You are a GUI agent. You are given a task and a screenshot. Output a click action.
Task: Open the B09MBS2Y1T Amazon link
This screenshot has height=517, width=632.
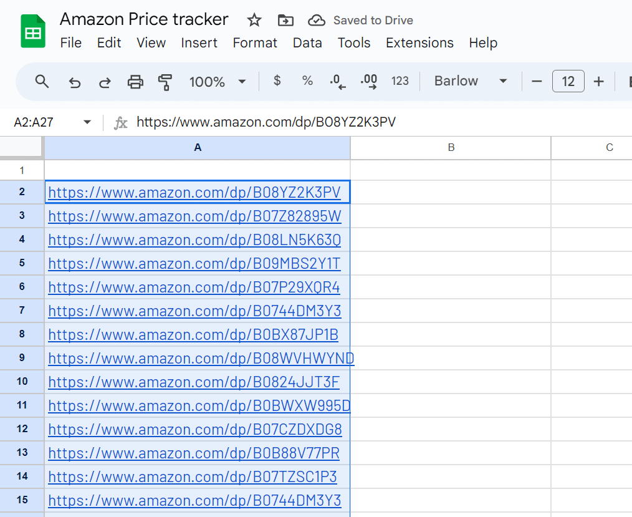pyautogui.click(x=194, y=264)
